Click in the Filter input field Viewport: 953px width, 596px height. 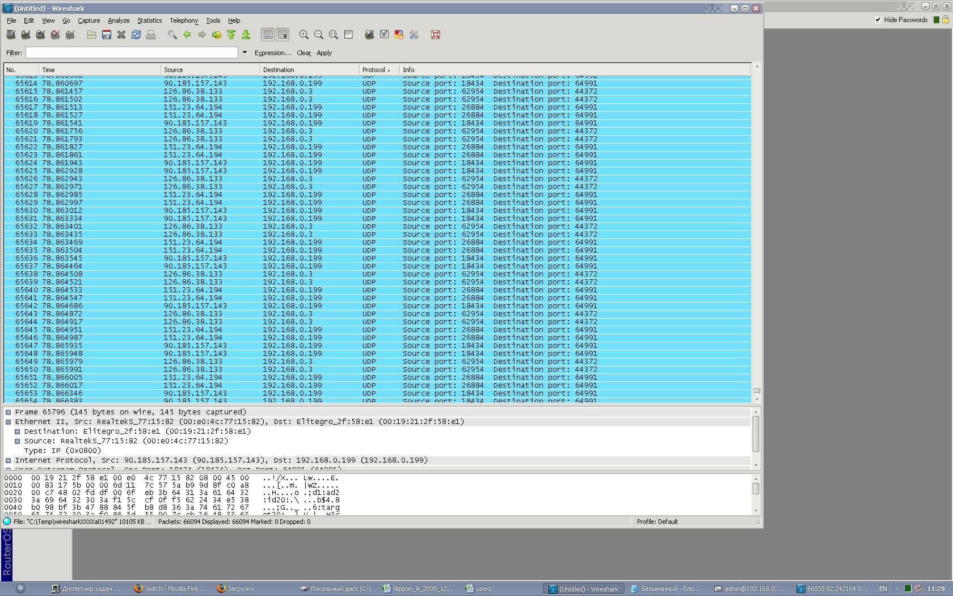coord(132,53)
